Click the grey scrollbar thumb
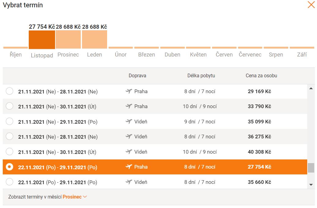Viewport: 317px width, 208px height. 311,168
